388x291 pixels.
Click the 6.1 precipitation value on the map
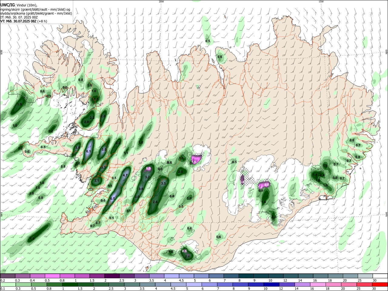click(x=89, y=151)
